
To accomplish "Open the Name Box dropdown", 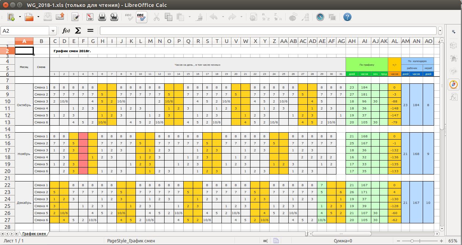I will [x=54, y=31].
